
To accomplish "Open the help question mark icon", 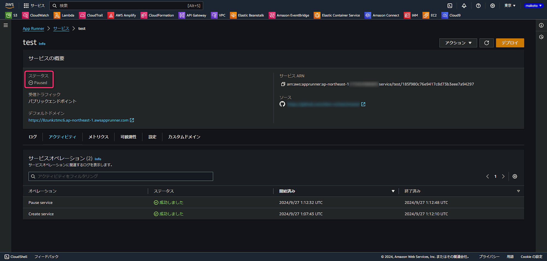I will [478, 5].
